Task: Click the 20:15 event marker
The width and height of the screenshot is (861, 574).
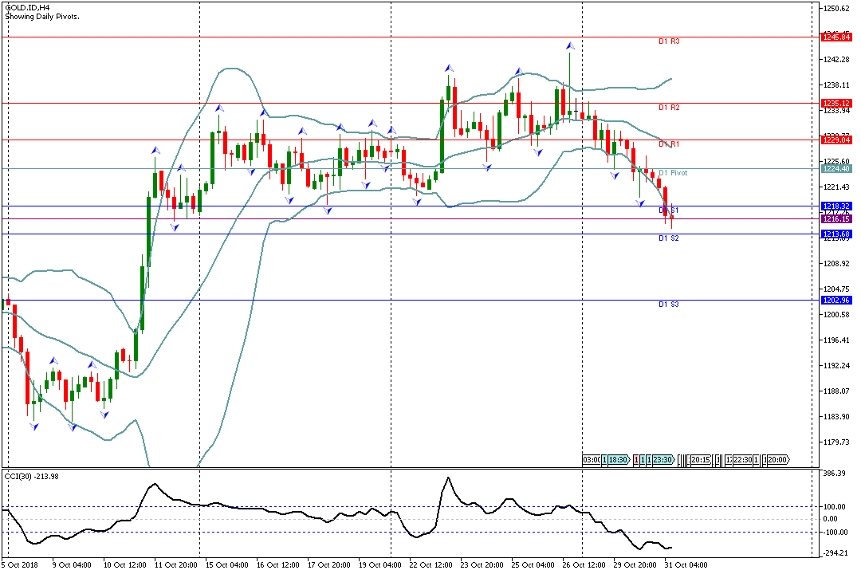Action: tap(701, 460)
